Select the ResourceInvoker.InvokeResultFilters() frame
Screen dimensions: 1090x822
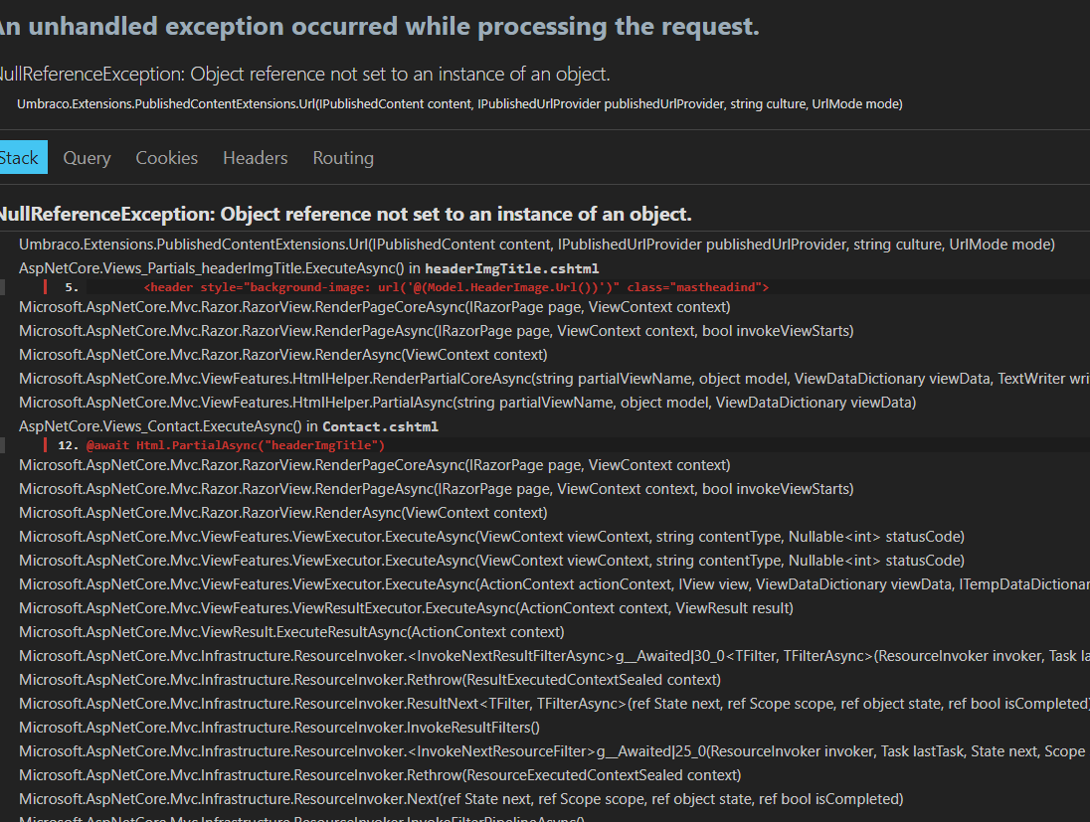point(279,728)
